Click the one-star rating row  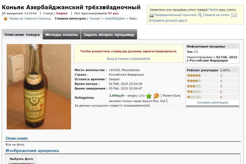tap(213, 97)
